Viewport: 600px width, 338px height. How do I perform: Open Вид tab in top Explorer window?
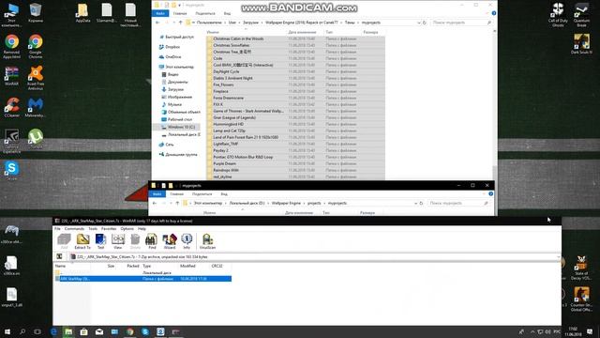coord(227,13)
